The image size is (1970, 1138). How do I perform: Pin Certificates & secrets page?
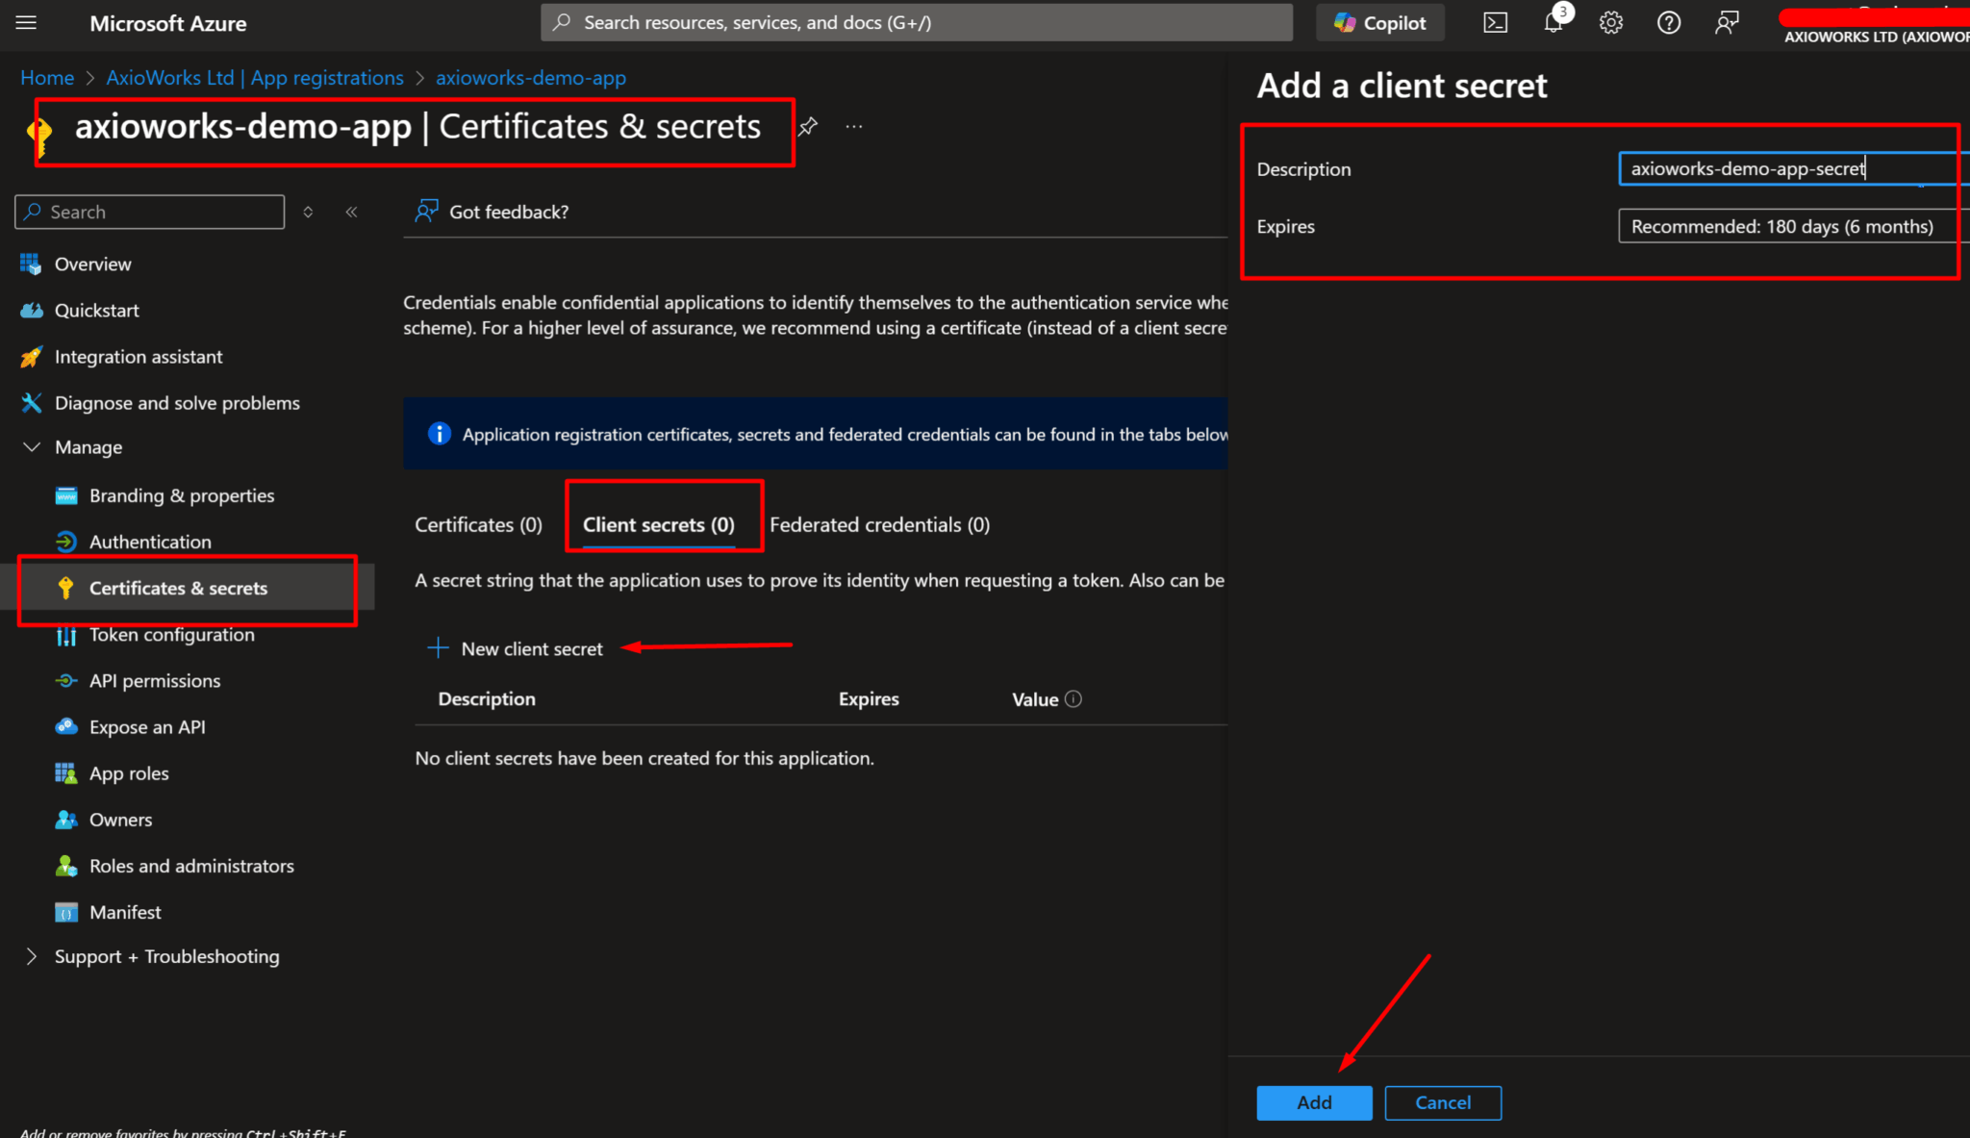click(809, 126)
